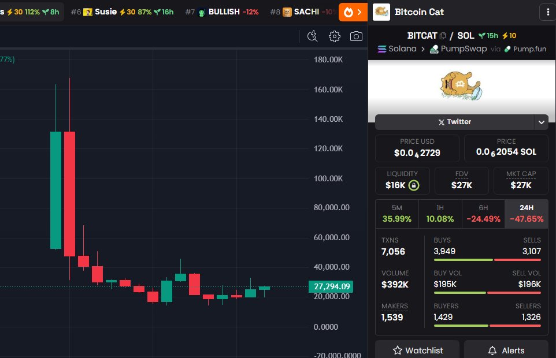Viewport: 556px width, 358px height.
Task: Click the BUYERS 1,429 value
Action: pyautogui.click(x=443, y=317)
